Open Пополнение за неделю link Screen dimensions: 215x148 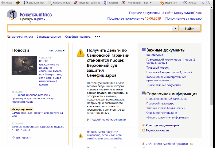183,18
